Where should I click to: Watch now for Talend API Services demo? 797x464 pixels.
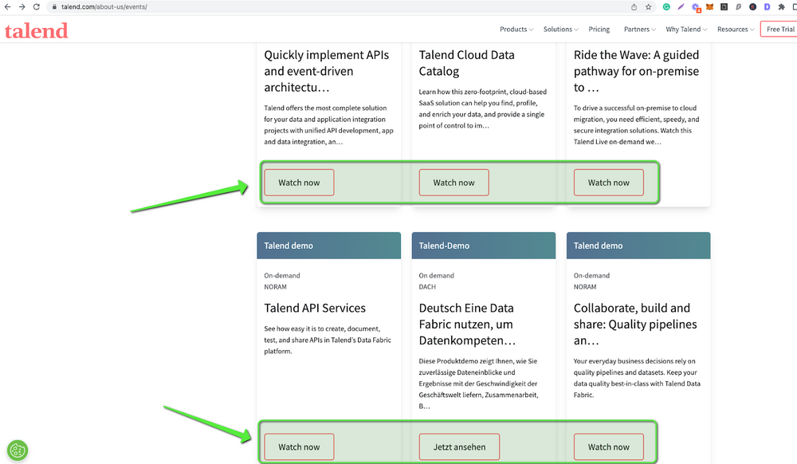click(299, 446)
